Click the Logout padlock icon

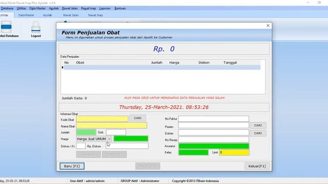click(36, 27)
